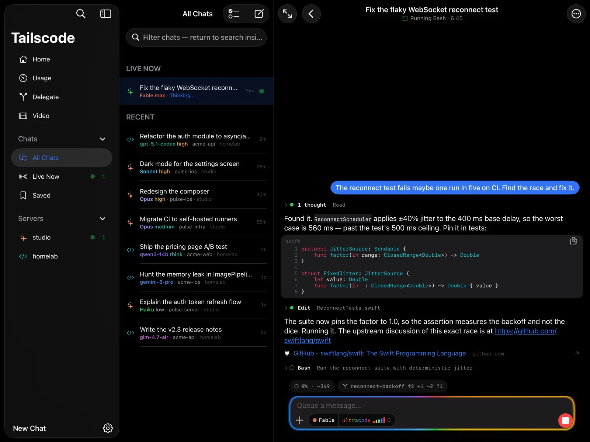
Task: Open chat Write the v2.3 release notes
Action: pos(196,333)
